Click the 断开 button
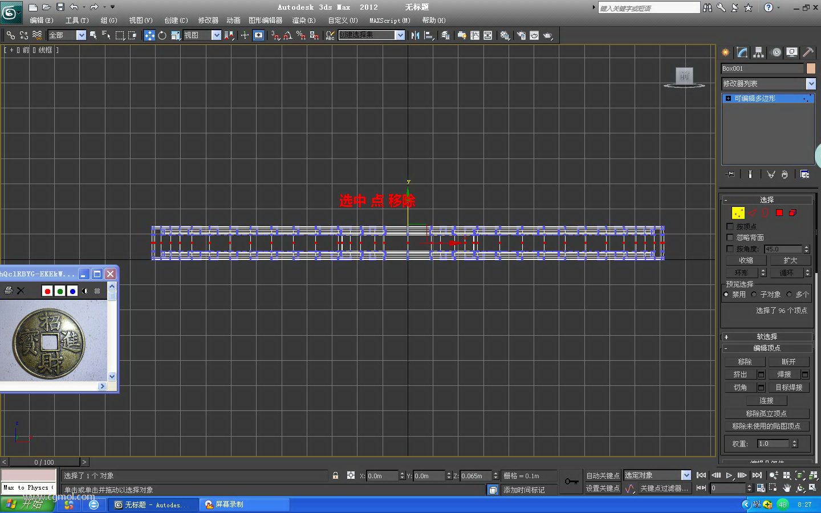The height and width of the screenshot is (513, 821). click(789, 362)
